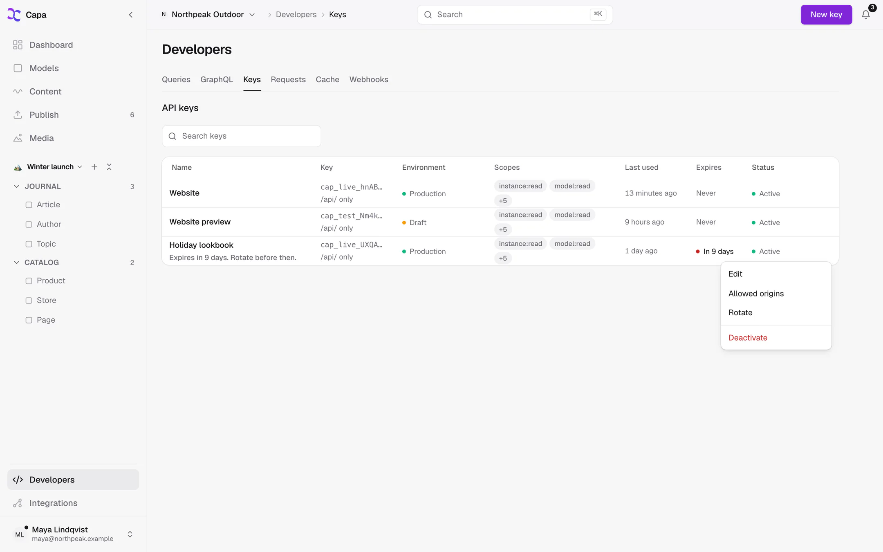883x552 pixels.
Task: Click Developers in the breadcrumb
Action: [296, 15]
